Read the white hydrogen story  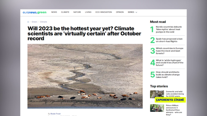(169, 63)
